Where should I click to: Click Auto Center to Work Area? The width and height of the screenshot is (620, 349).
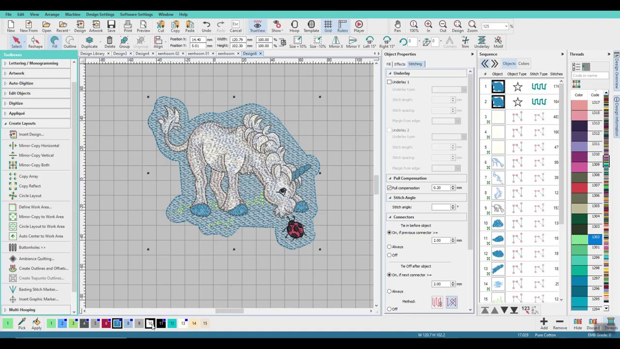[36, 236]
